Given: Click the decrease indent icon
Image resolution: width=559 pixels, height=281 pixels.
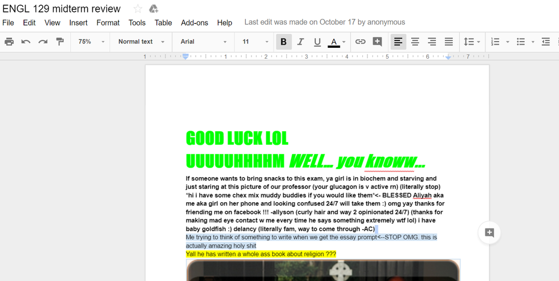Looking at the screenshot, I should coord(545,42).
